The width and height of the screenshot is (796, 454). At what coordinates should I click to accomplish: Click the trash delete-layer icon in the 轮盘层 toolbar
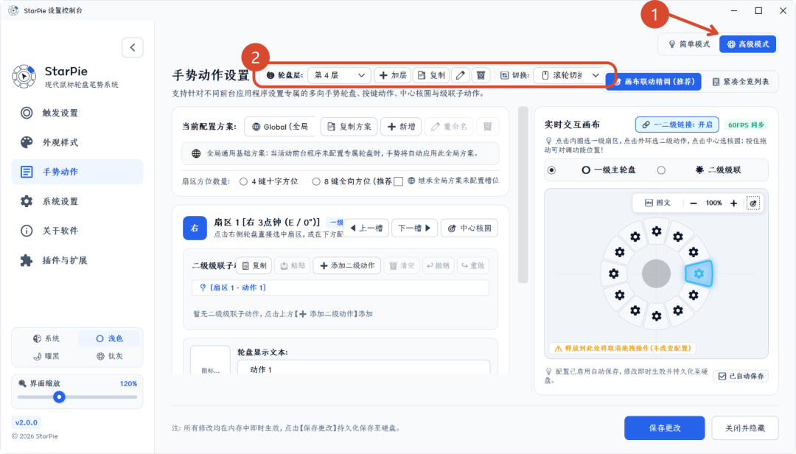481,75
